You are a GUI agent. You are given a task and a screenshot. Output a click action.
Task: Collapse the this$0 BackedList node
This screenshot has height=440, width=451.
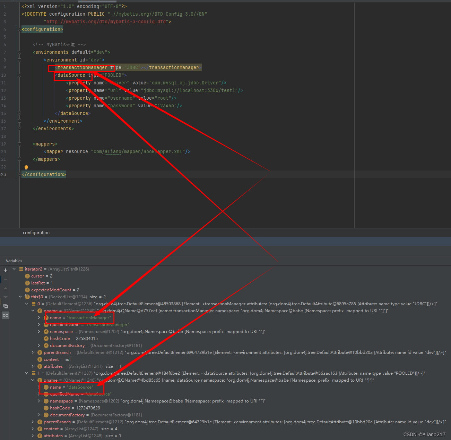20,297
